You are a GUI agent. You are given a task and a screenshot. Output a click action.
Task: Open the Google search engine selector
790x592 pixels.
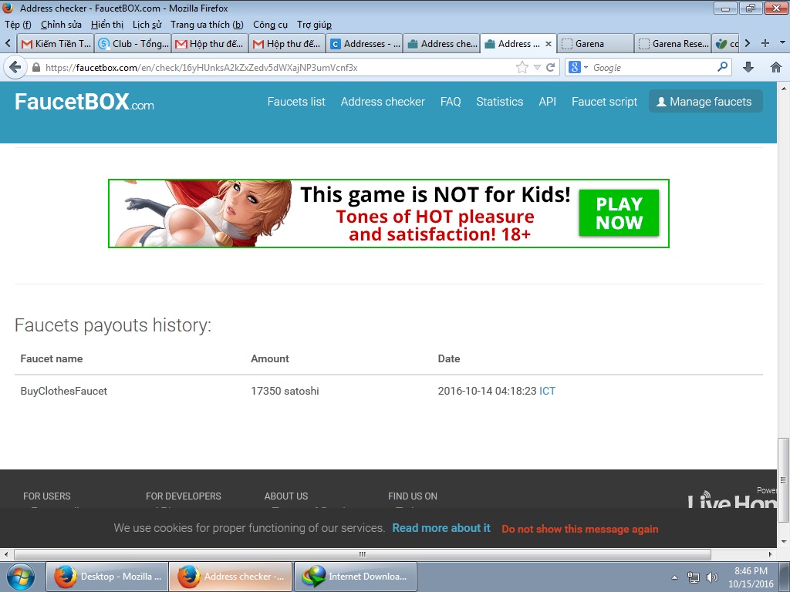578,68
